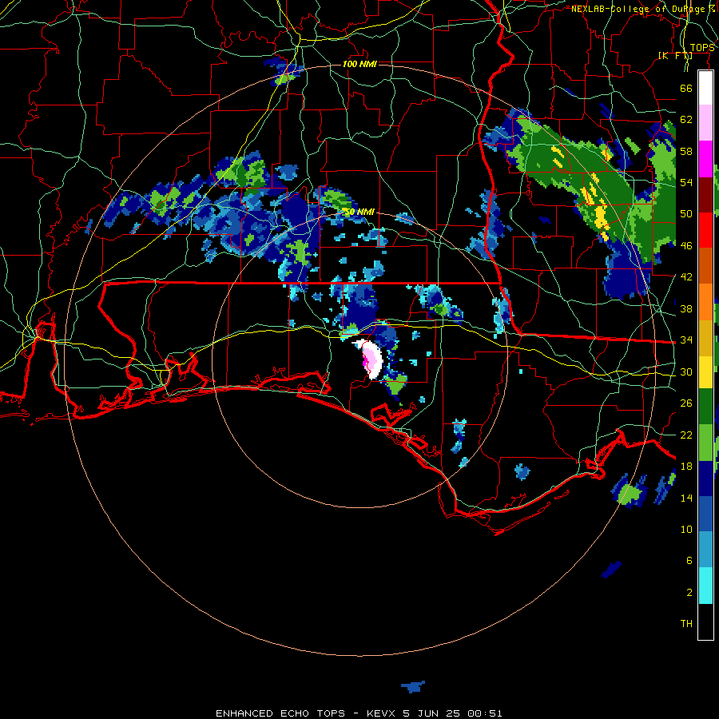This screenshot has width=719, height=719.
Task: Select the cyan legend swatch
Action: tap(705, 586)
